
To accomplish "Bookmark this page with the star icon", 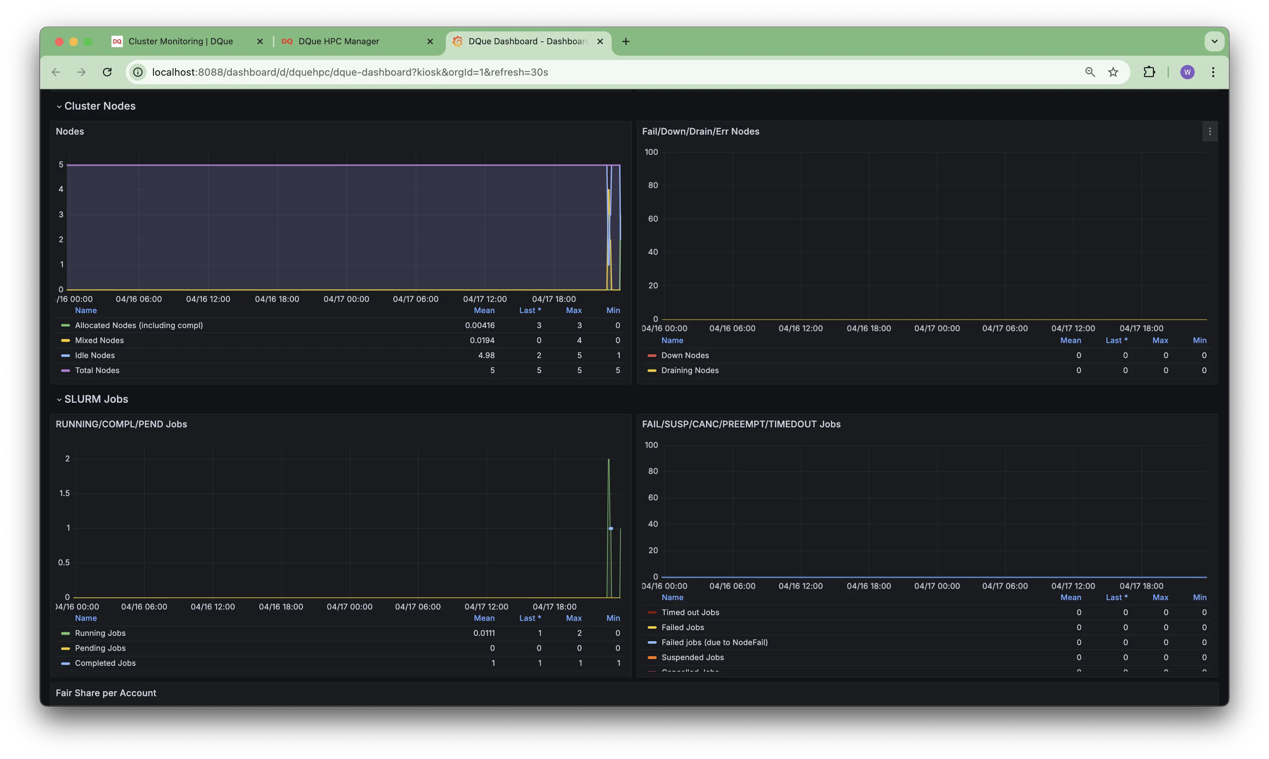I will (x=1113, y=72).
